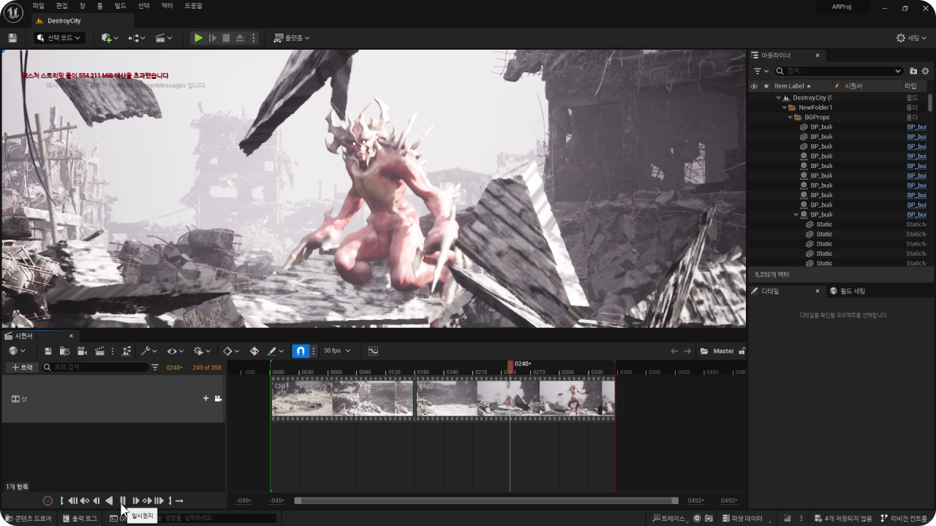Click the auto-key diamond arrows icon in Sequencer

click(x=254, y=351)
